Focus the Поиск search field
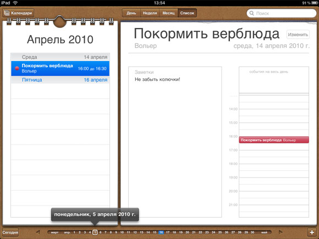This screenshot has height=239, width=319. coord(282,13)
